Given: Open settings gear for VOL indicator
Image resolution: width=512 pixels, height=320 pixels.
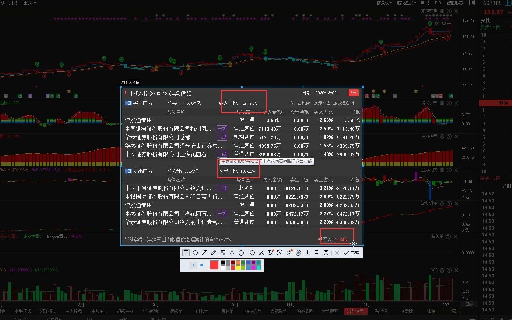Looking at the screenshot, I should [442, 270].
